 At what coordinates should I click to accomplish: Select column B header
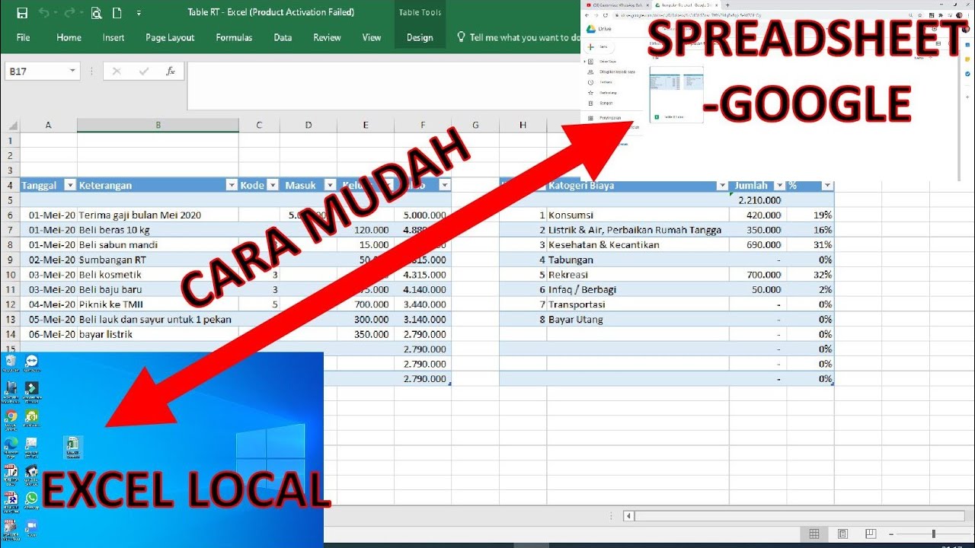[x=158, y=126]
